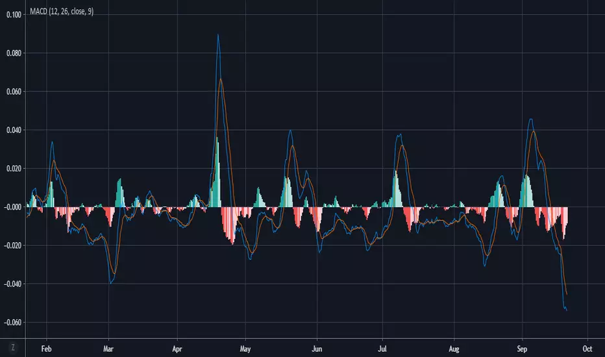
Task: Click the 0.080 axis label
Action: [x=14, y=53]
